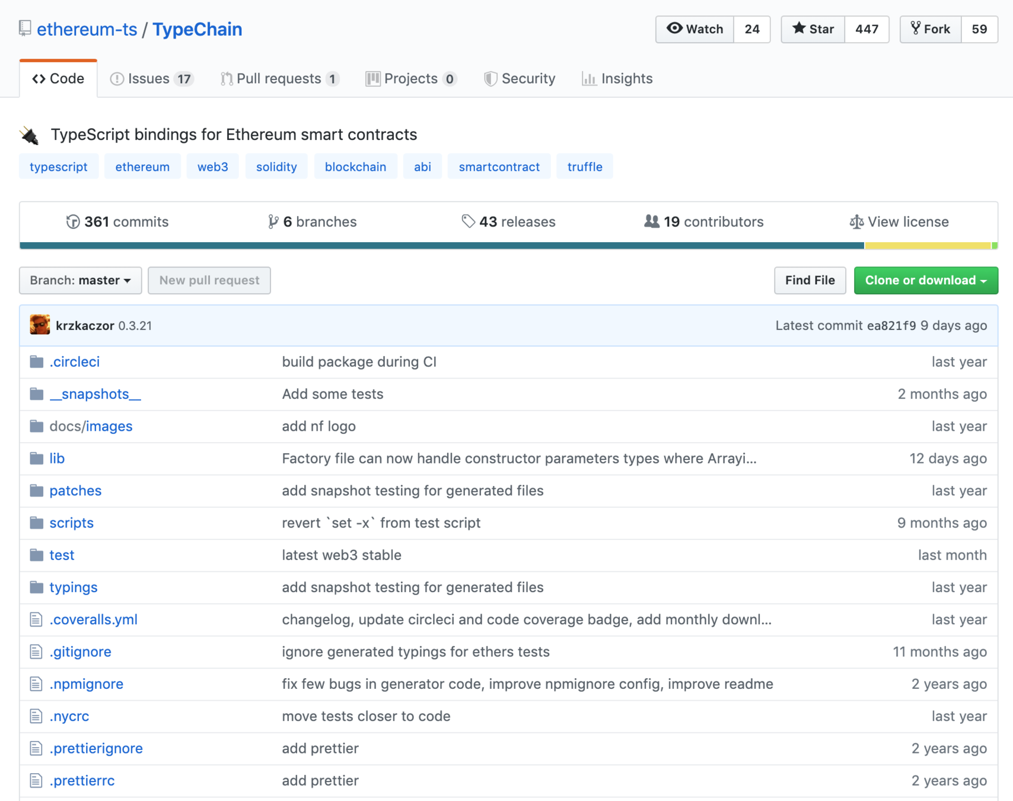Open the .prettierignore file
This screenshot has height=801, width=1013.
pos(96,748)
